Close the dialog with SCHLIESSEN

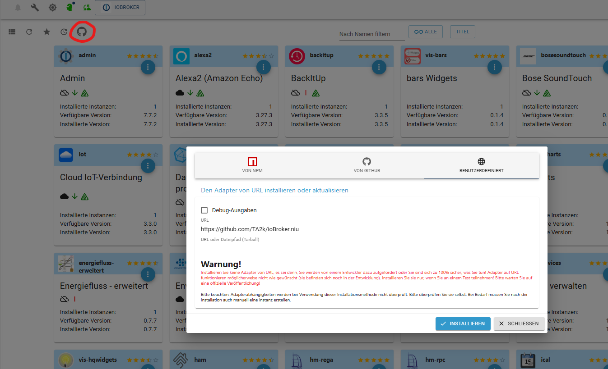tap(519, 323)
